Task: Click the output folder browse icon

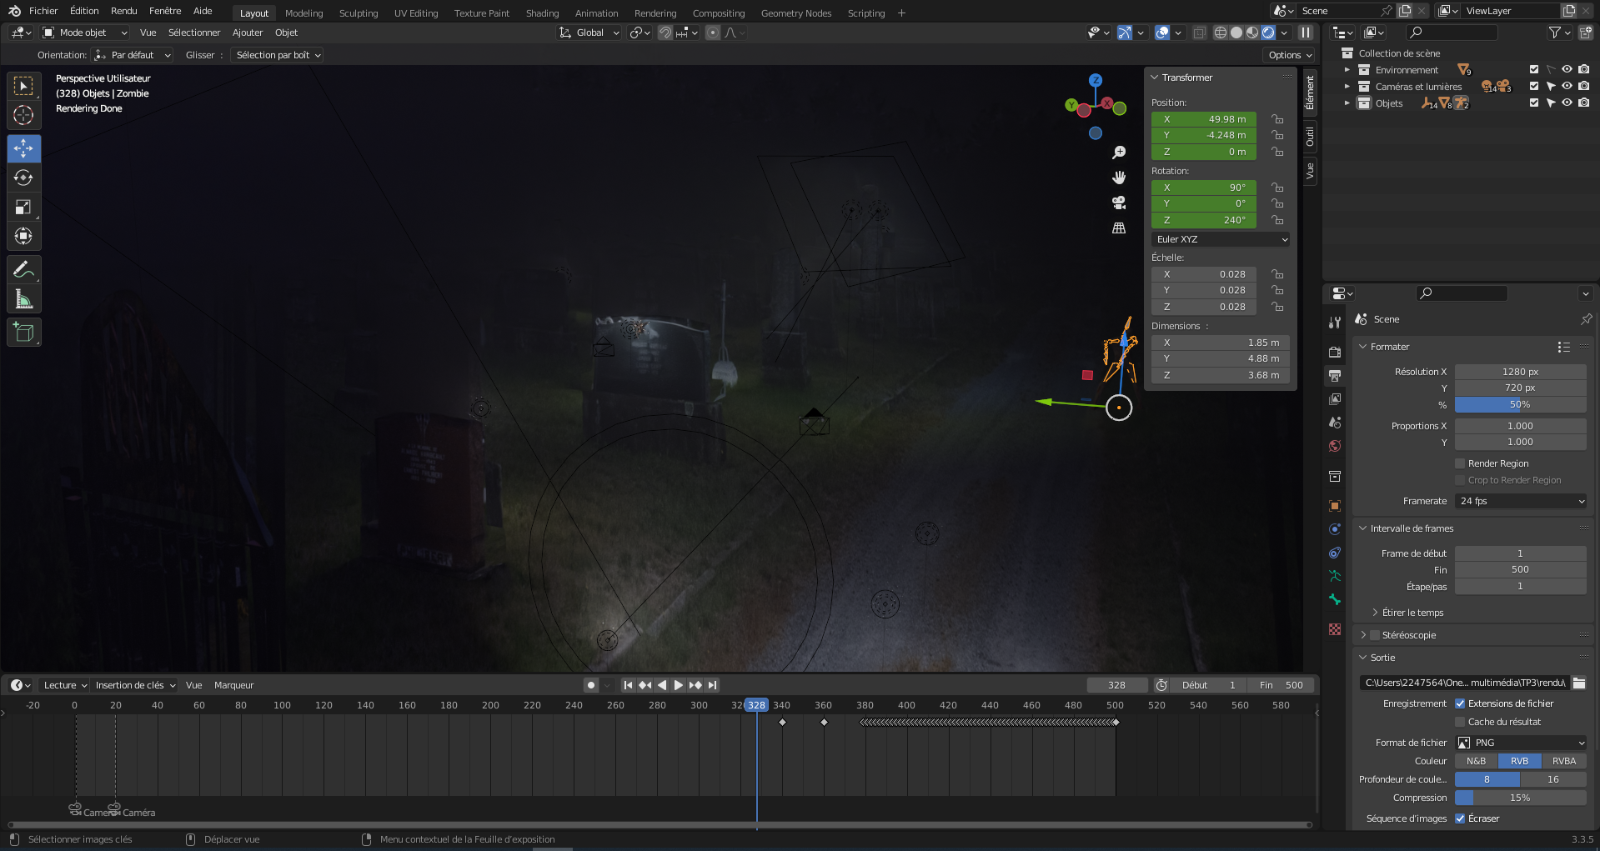Action: [x=1579, y=683]
